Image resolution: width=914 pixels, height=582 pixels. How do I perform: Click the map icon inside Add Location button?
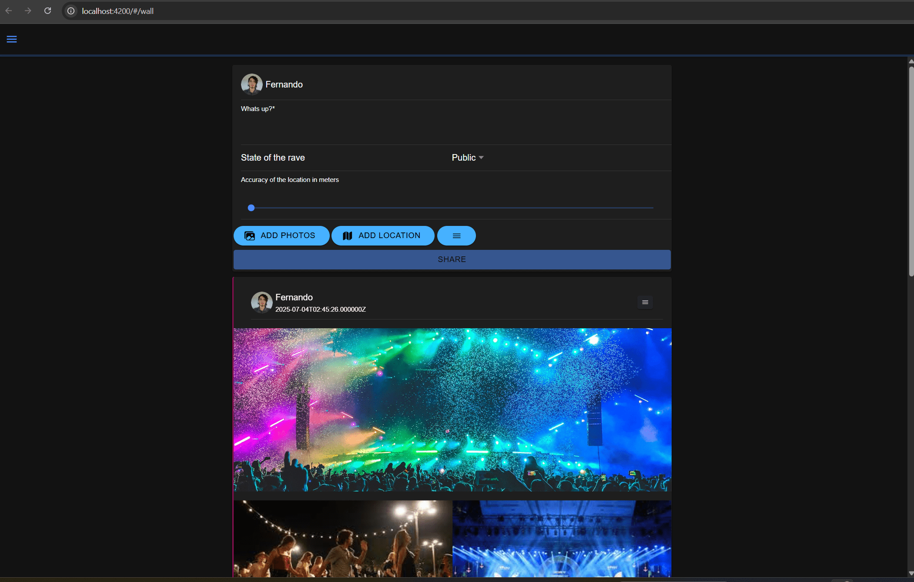tap(348, 235)
